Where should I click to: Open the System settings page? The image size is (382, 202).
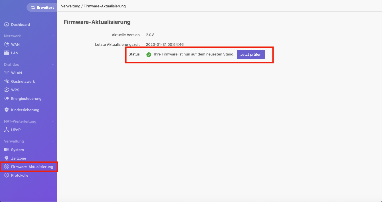click(18, 150)
